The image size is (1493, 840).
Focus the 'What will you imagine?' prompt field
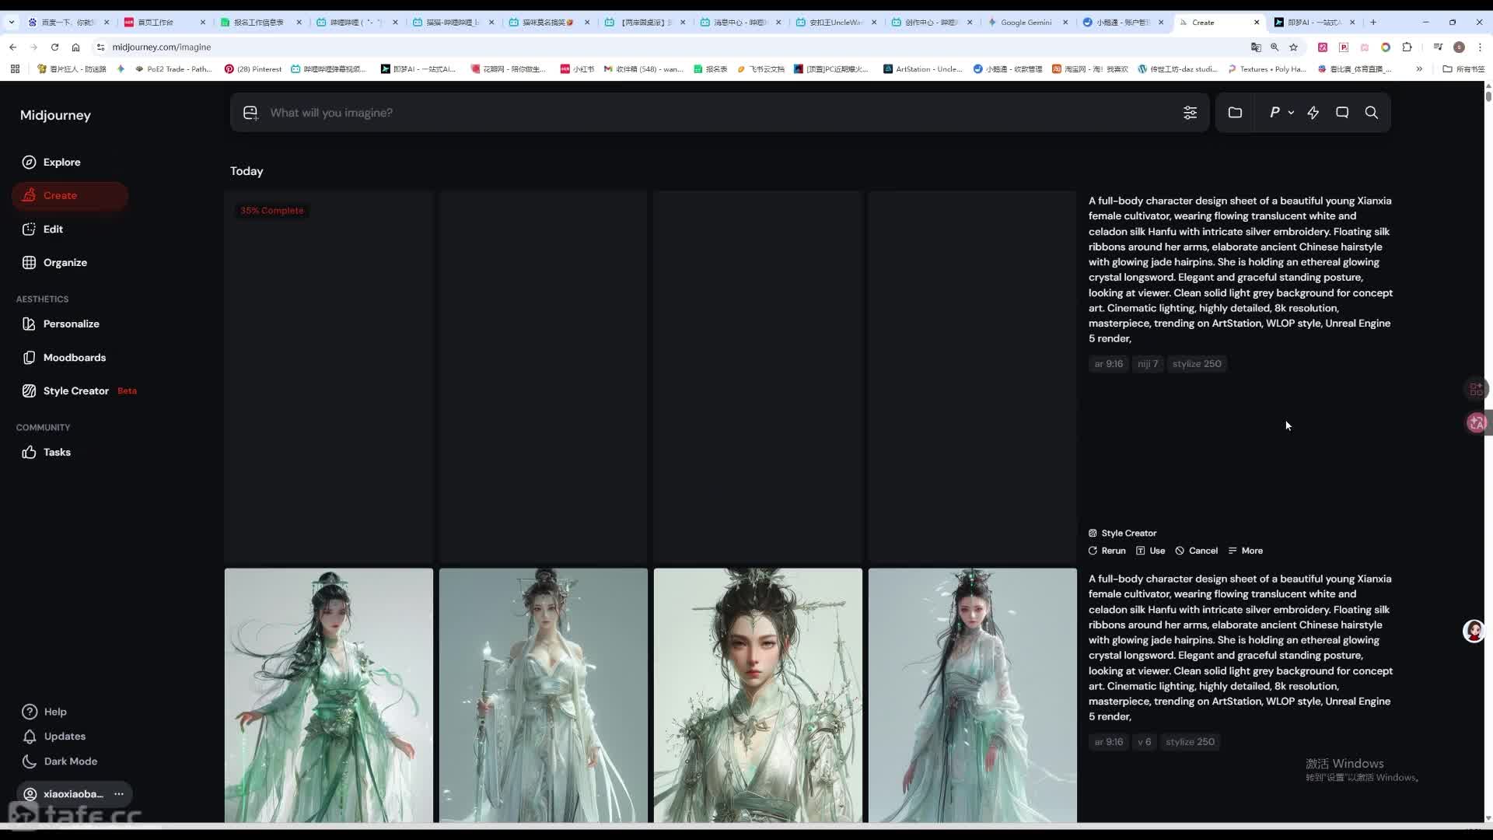click(719, 113)
